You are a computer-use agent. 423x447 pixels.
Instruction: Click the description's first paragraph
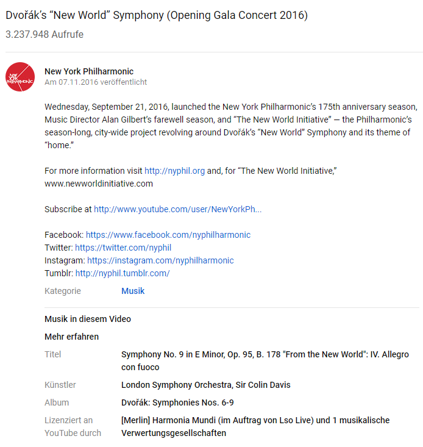click(x=231, y=126)
